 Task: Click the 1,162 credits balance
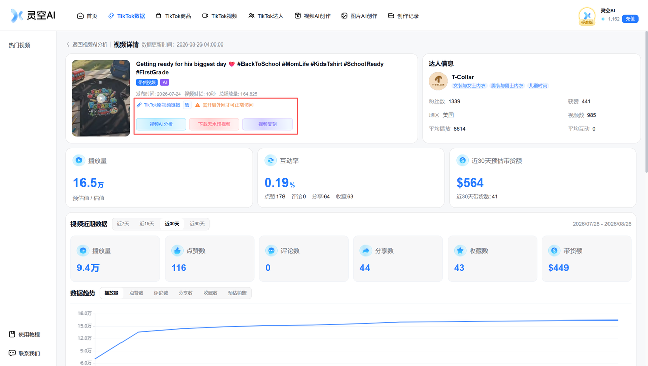(610, 19)
